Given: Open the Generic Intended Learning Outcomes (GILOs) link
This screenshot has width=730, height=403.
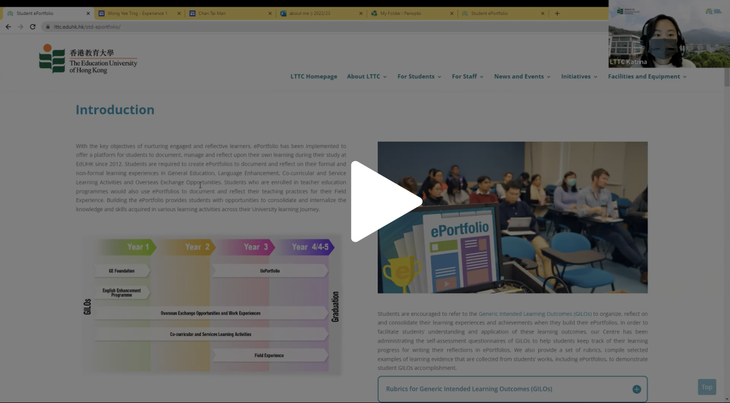Looking at the screenshot, I should tap(535, 314).
